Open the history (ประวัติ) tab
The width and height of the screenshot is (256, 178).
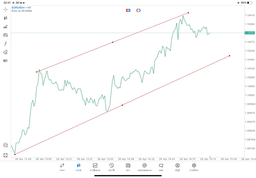pyautogui.click(x=111, y=167)
